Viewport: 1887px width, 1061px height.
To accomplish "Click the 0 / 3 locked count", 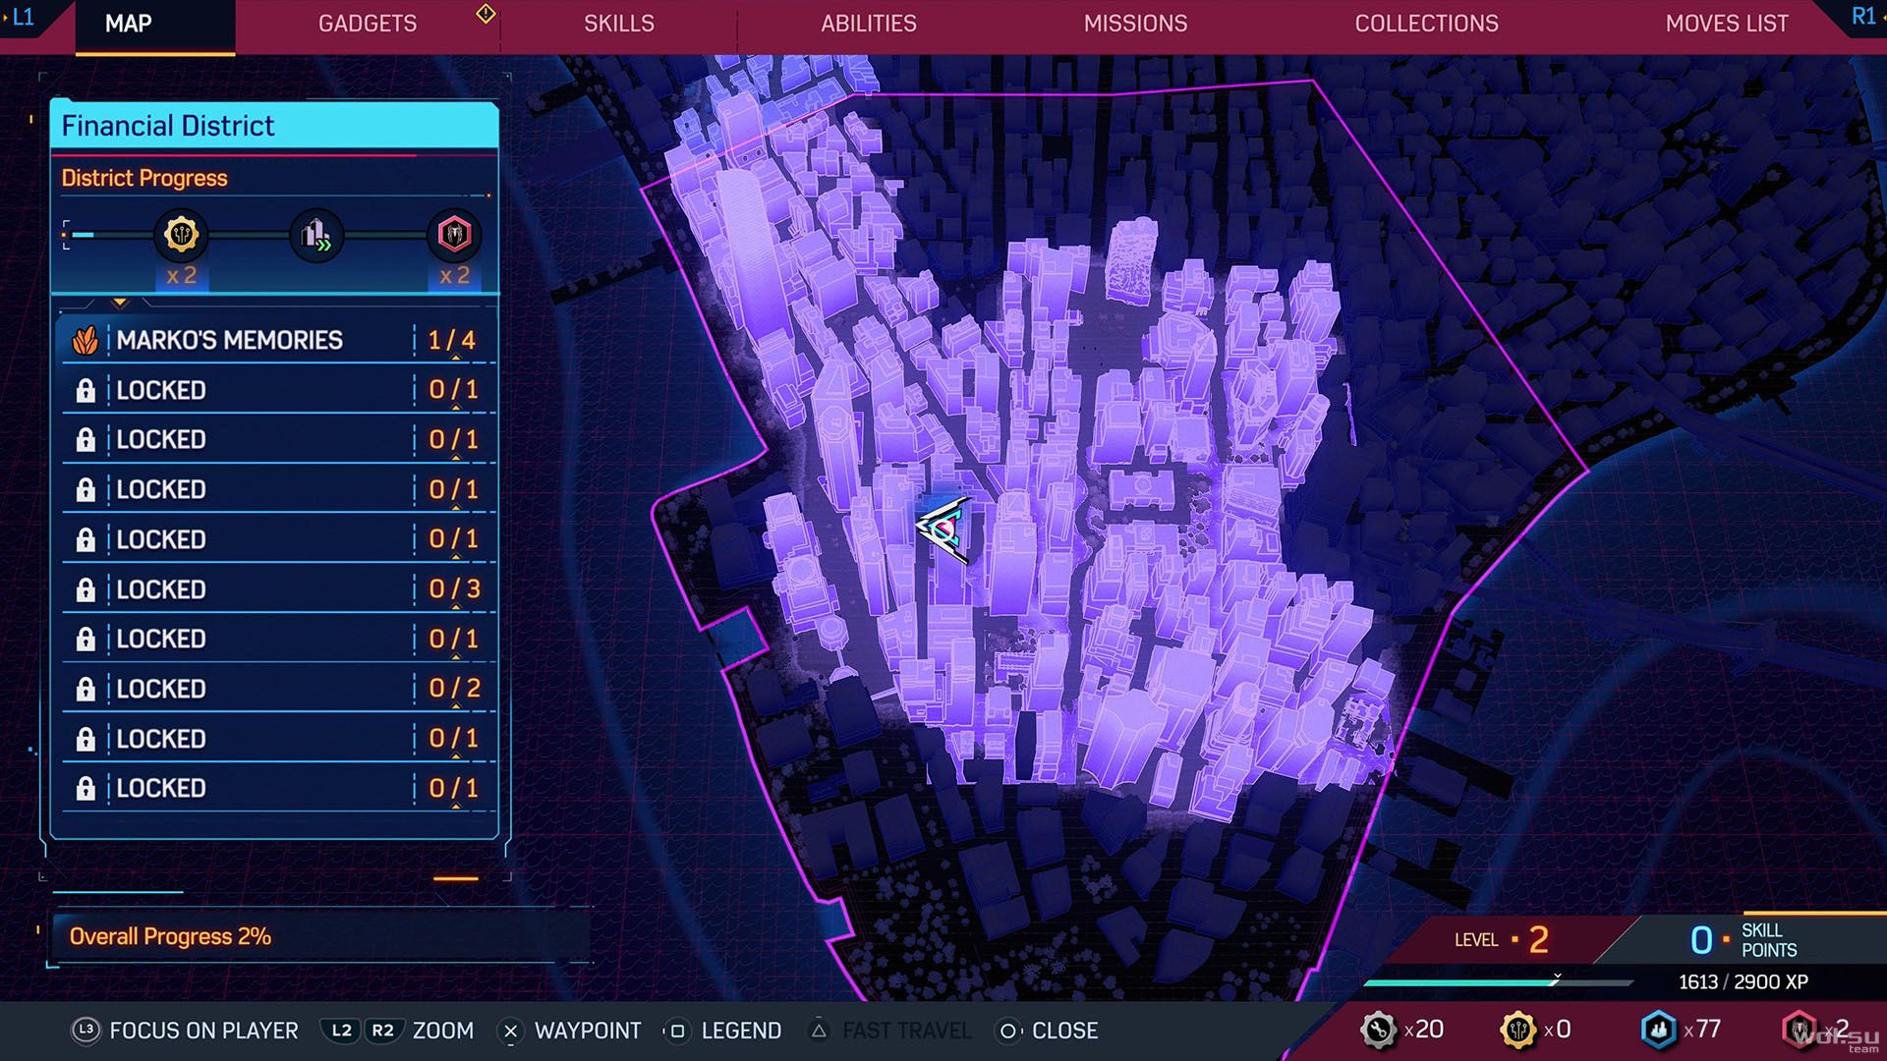I will pos(454,589).
